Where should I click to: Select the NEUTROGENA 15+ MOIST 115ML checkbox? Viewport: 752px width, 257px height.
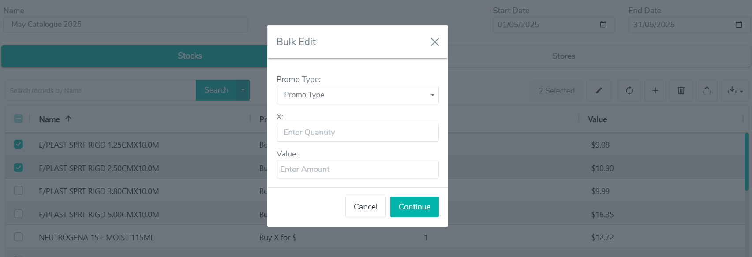coord(19,237)
